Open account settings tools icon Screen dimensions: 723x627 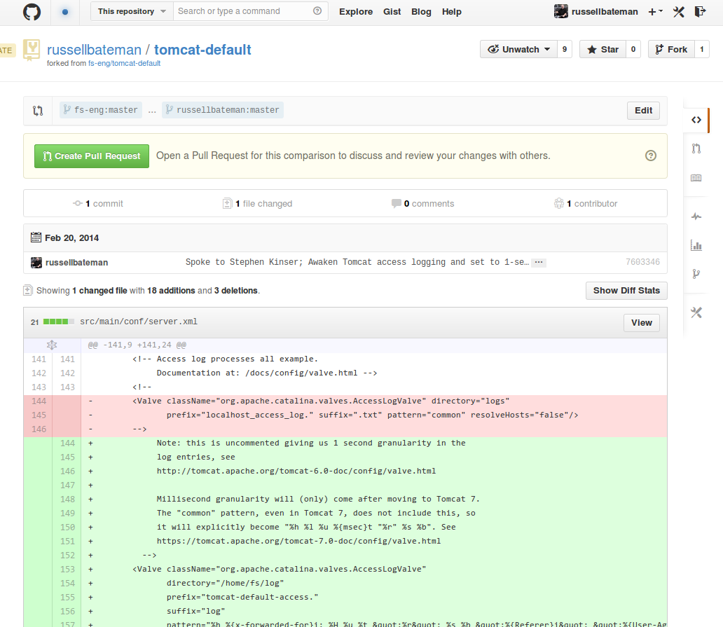pos(679,12)
